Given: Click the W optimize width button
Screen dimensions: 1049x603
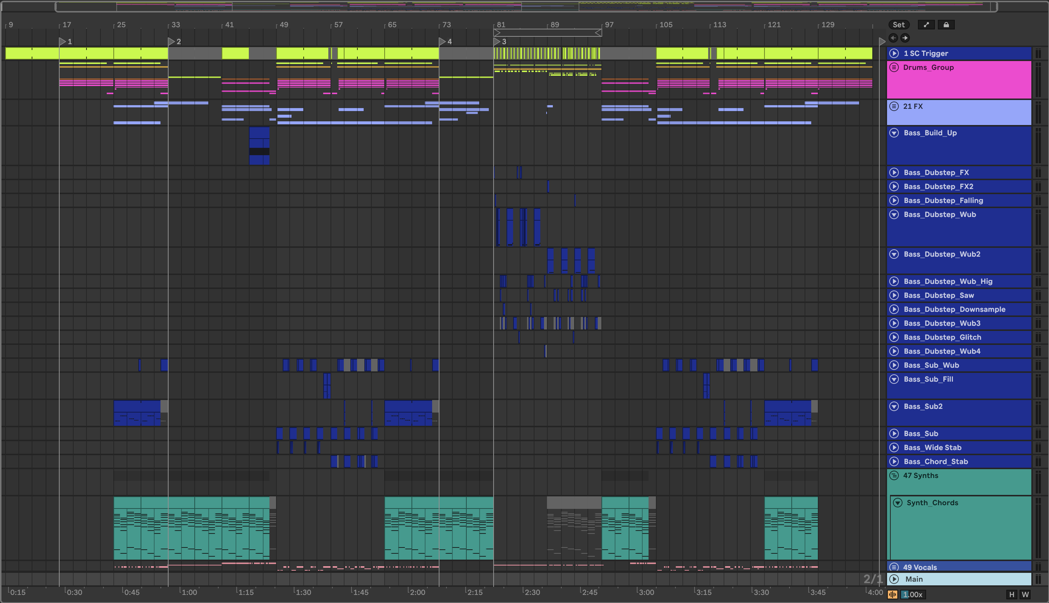Looking at the screenshot, I should click(x=1025, y=595).
